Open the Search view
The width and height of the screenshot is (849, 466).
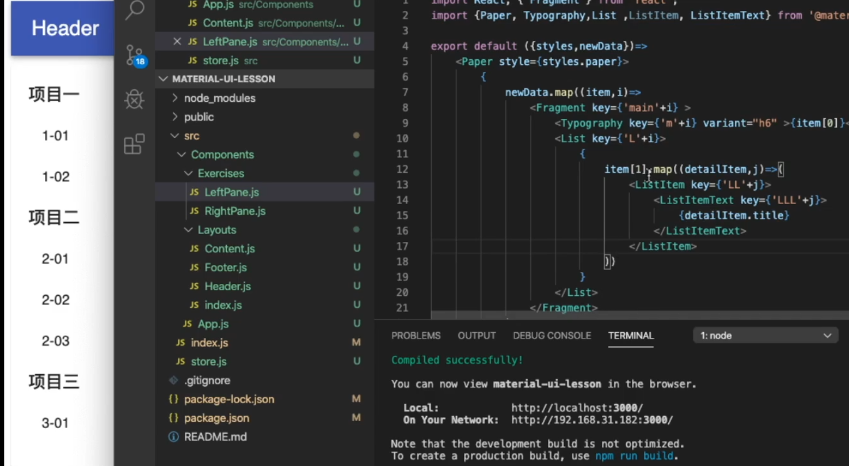pyautogui.click(x=134, y=11)
